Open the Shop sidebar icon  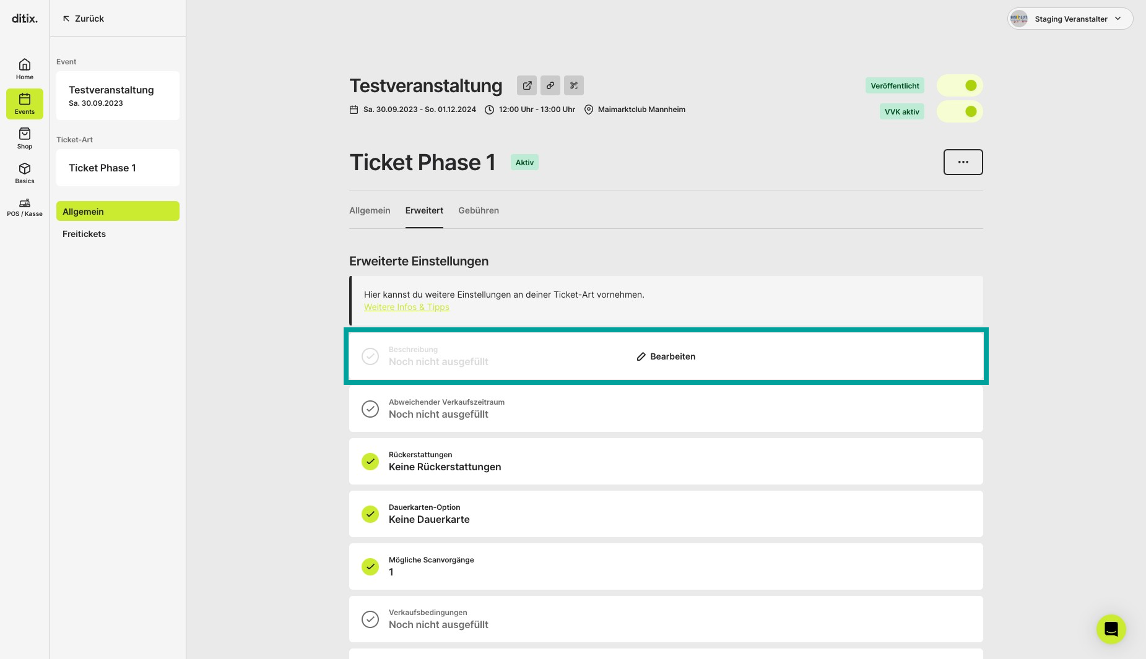(x=25, y=139)
